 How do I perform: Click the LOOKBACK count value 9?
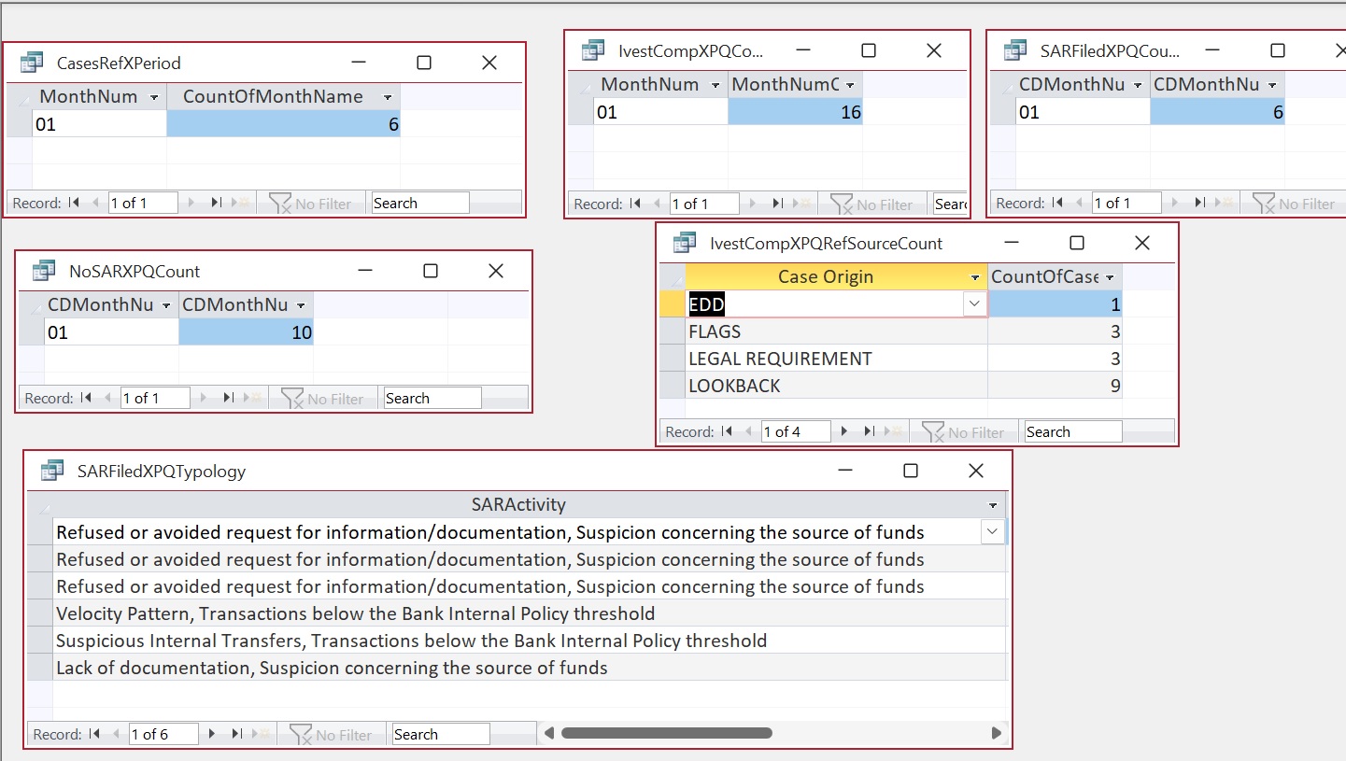pyautogui.click(x=1055, y=386)
